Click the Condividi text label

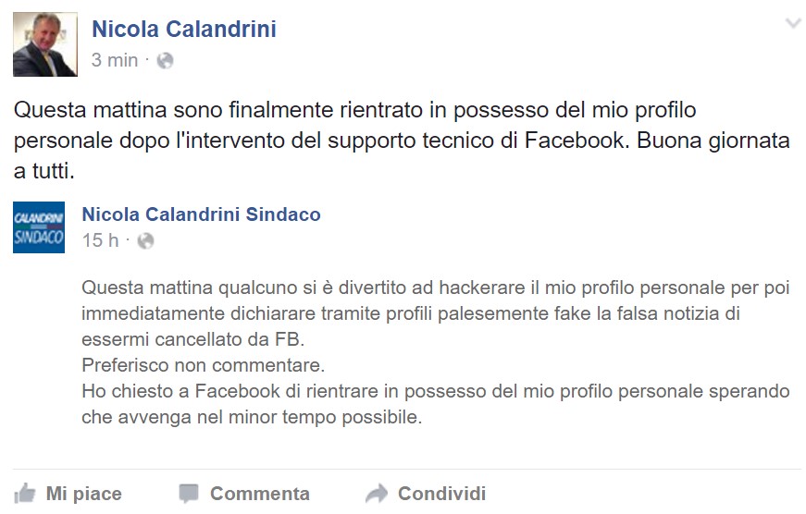(441, 494)
